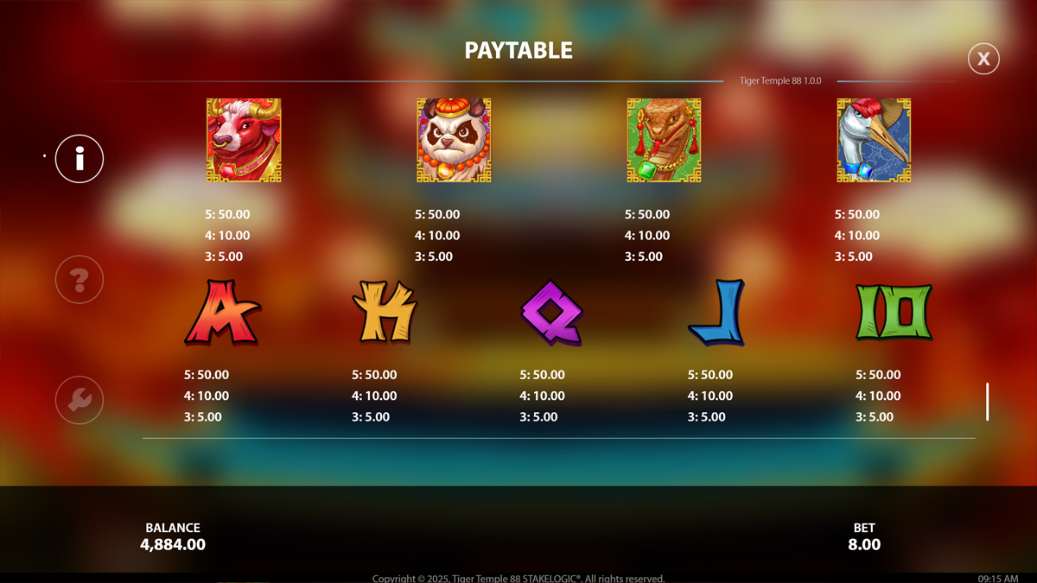Click the BET amount 8.00
1037x583 pixels.
coord(864,545)
